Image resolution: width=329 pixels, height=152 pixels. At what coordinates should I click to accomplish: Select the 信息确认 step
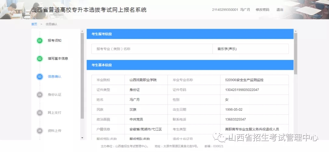55,77
